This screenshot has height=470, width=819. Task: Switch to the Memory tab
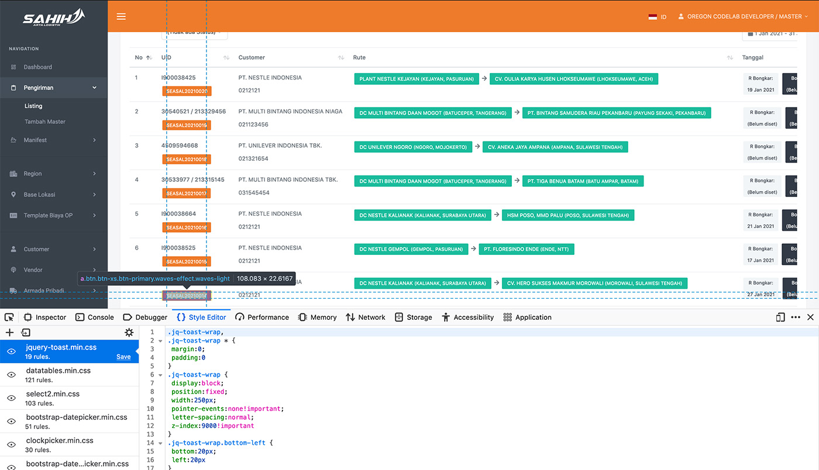[317, 317]
